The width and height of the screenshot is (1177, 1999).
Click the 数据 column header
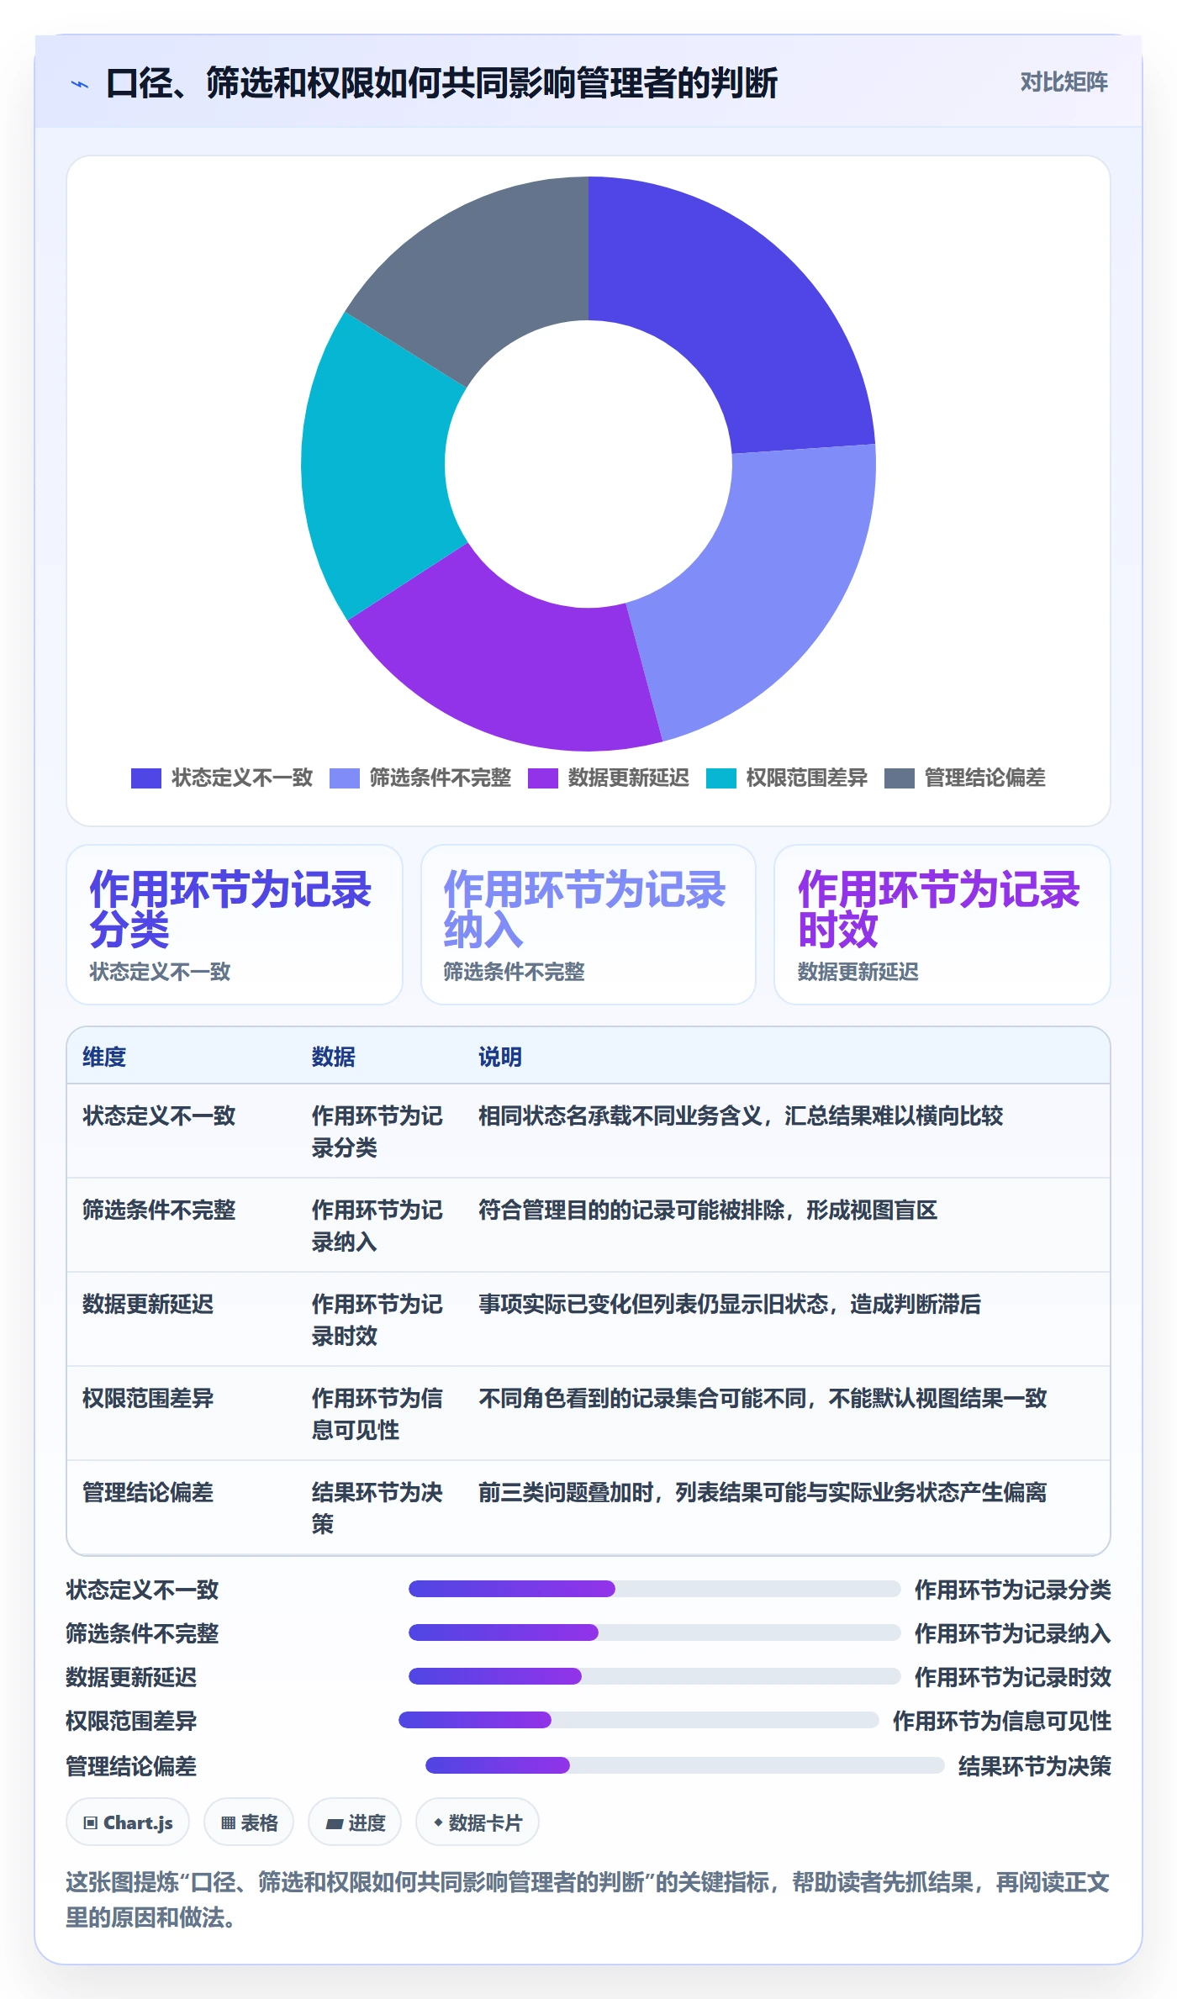pos(334,1057)
